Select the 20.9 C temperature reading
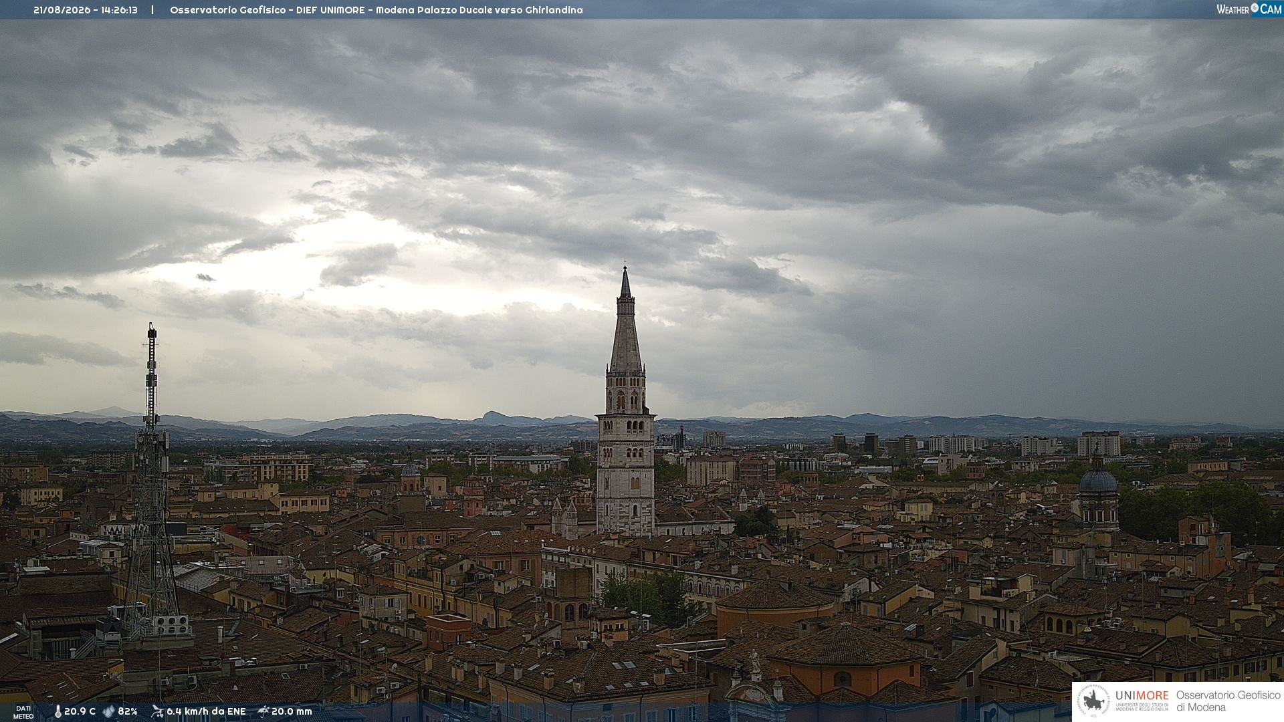The height and width of the screenshot is (722, 1284). (x=80, y=711)
